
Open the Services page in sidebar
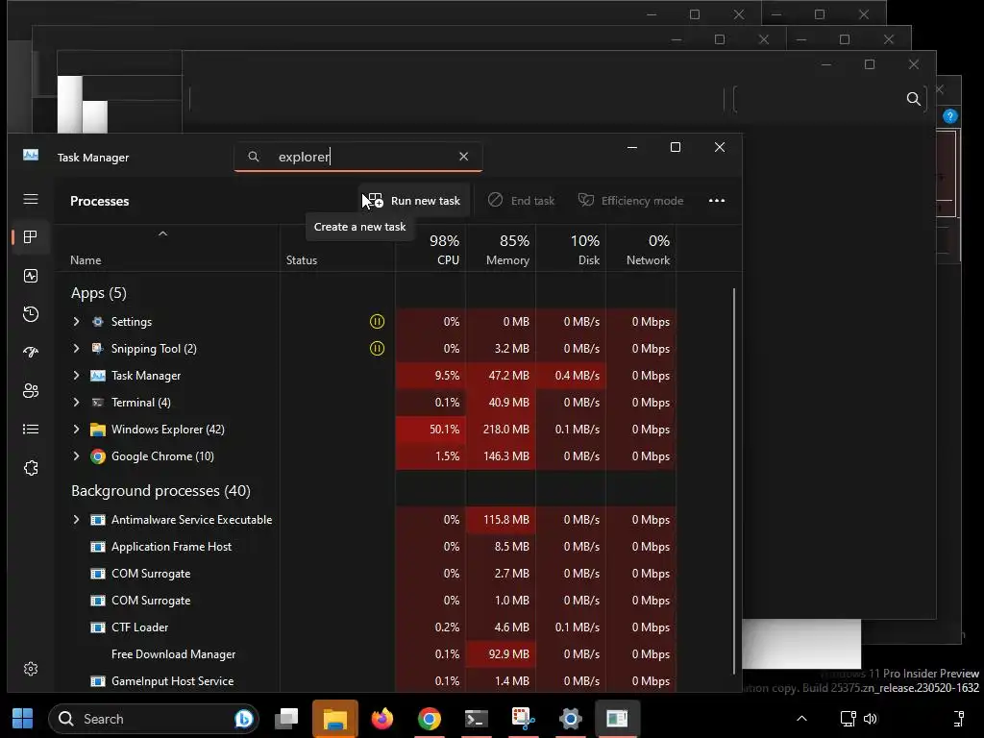click(x=31, y=468)
